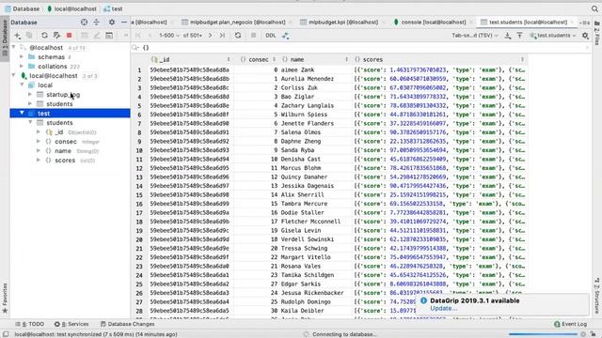Click the filter magnifier icon in the filter bar
The image size is (602, 338).
(135, 48)
